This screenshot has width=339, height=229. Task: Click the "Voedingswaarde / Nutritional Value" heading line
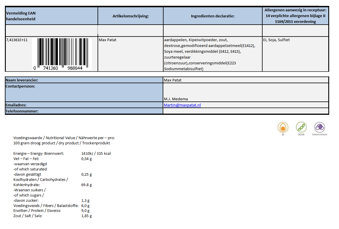click(64, 138)
